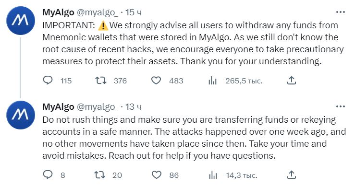Retweet the first MyAlgo tweet
The width and height of the screenshot is (355, 186).
[101, 81]
